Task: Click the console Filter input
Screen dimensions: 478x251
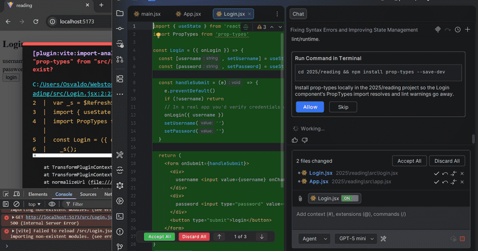Action: click(x=87, y=204)
